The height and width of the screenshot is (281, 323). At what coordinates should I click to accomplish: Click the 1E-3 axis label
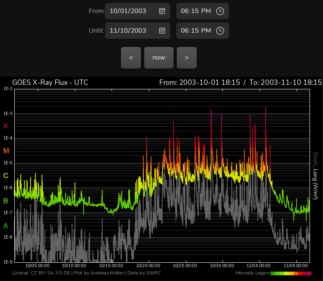[x=8, y=113]
